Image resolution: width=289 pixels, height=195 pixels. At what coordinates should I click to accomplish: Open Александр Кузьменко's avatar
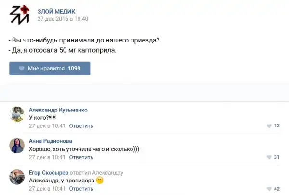(17, 114)
